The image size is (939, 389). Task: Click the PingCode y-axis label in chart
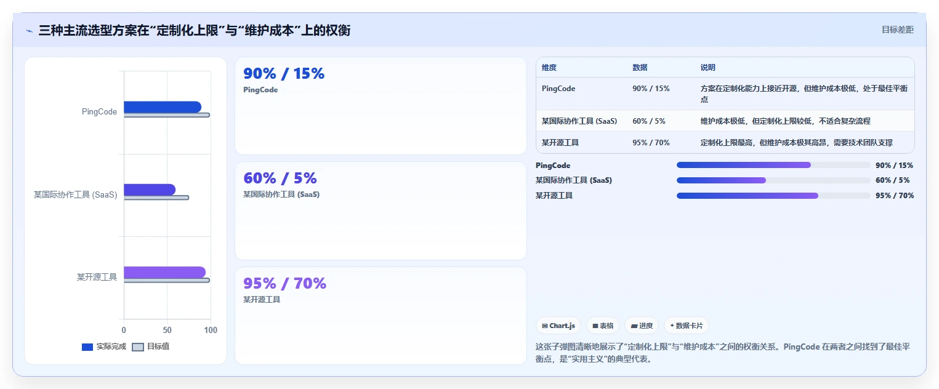[x=99, y=111]
